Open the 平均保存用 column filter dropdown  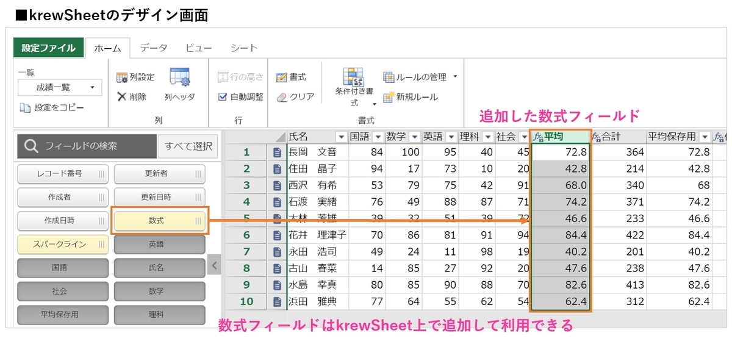coord(705,137)
